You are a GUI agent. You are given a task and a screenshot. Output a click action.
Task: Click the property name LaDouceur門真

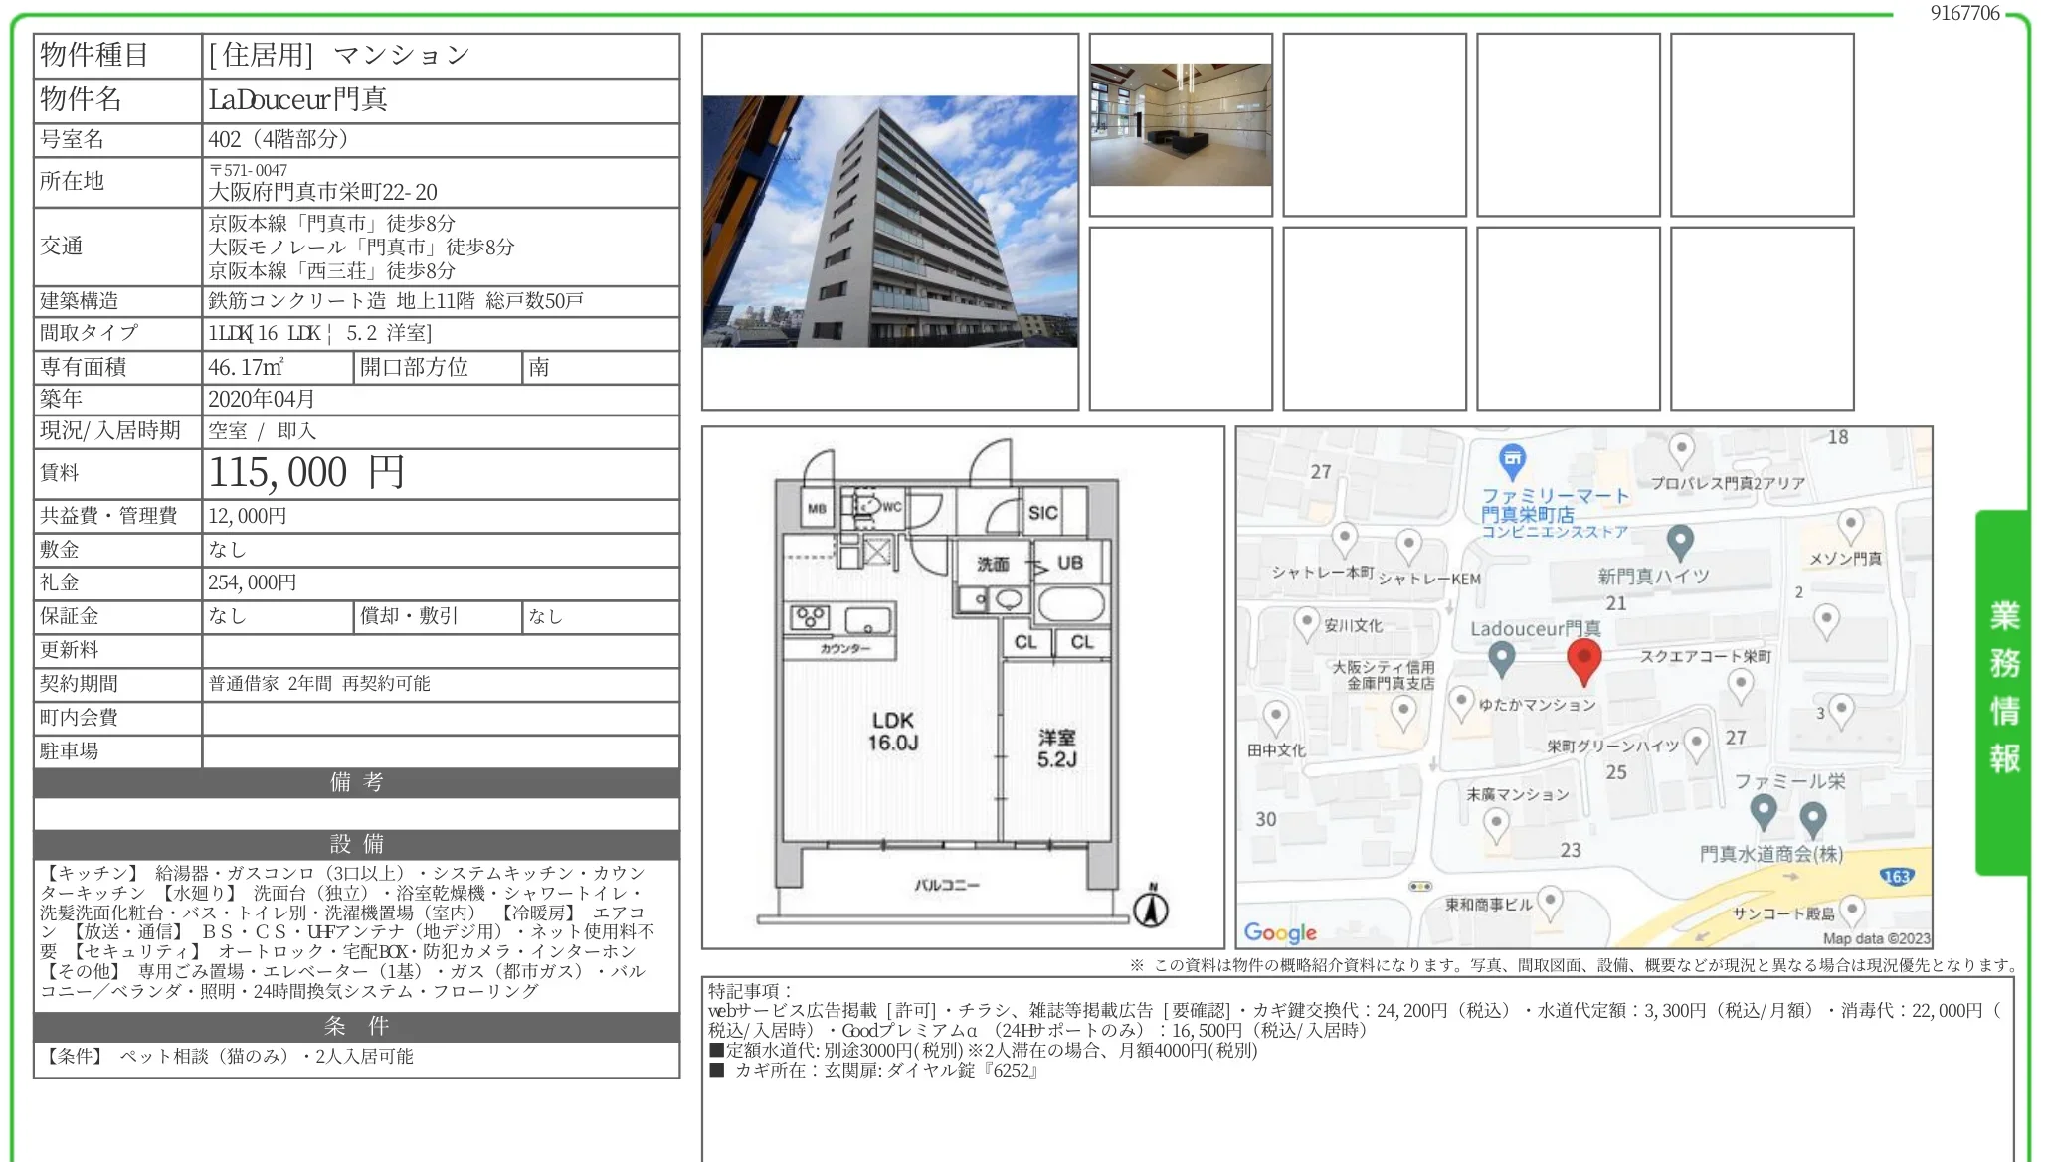click(297, 99)
